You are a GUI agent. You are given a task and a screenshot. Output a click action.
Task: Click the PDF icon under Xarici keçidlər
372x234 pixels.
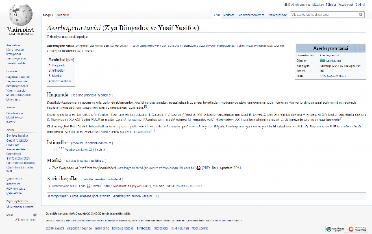click(88, 186)
